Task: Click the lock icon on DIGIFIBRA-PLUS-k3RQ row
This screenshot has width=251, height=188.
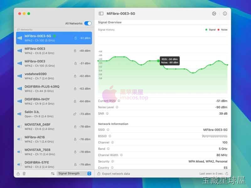Action: [75, 89]
